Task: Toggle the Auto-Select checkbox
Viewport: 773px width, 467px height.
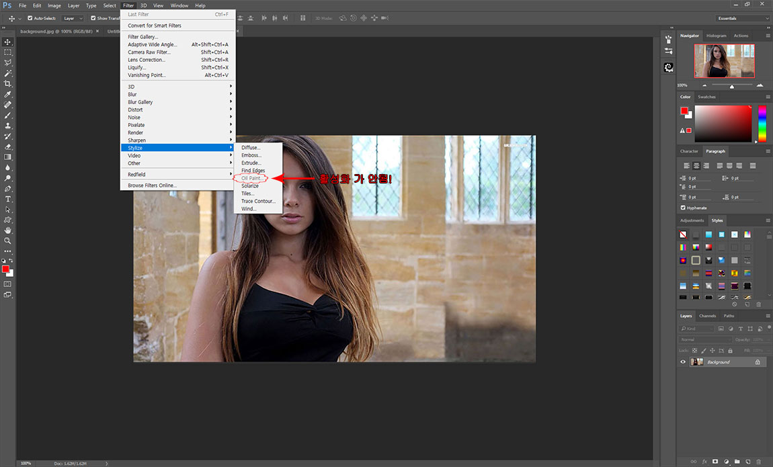Action: pyautogui.click(x=30, y=18)
